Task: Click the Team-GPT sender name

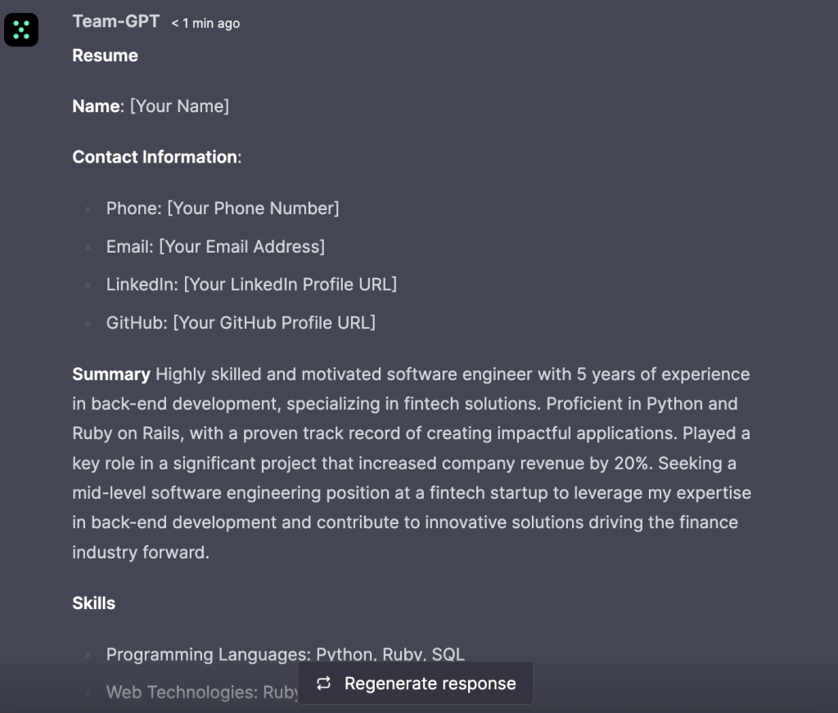Action: pos(115,21)
